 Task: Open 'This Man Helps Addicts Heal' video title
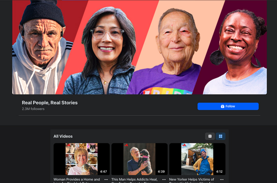[134, 179]
